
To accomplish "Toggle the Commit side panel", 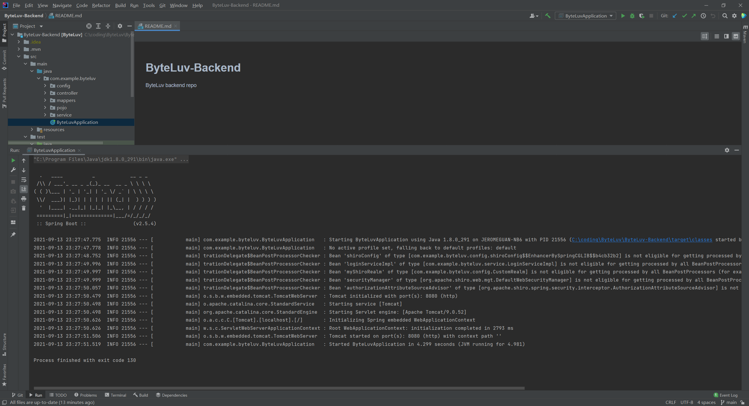I will (x=4, y=60).
